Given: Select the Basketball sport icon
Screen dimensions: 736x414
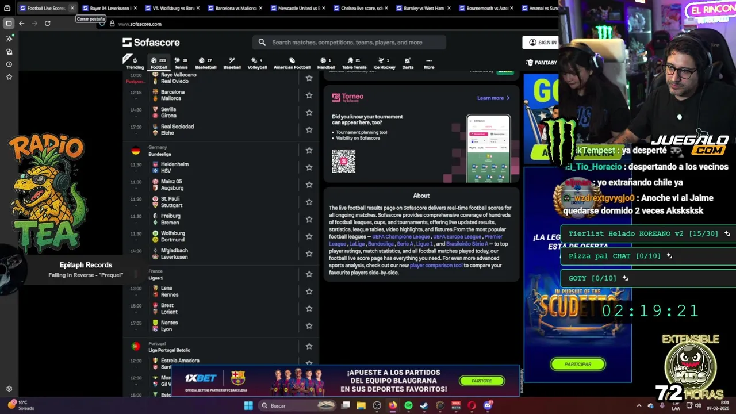Looking at the screenshot, I should pyautogui.click(x=205, y=63).
